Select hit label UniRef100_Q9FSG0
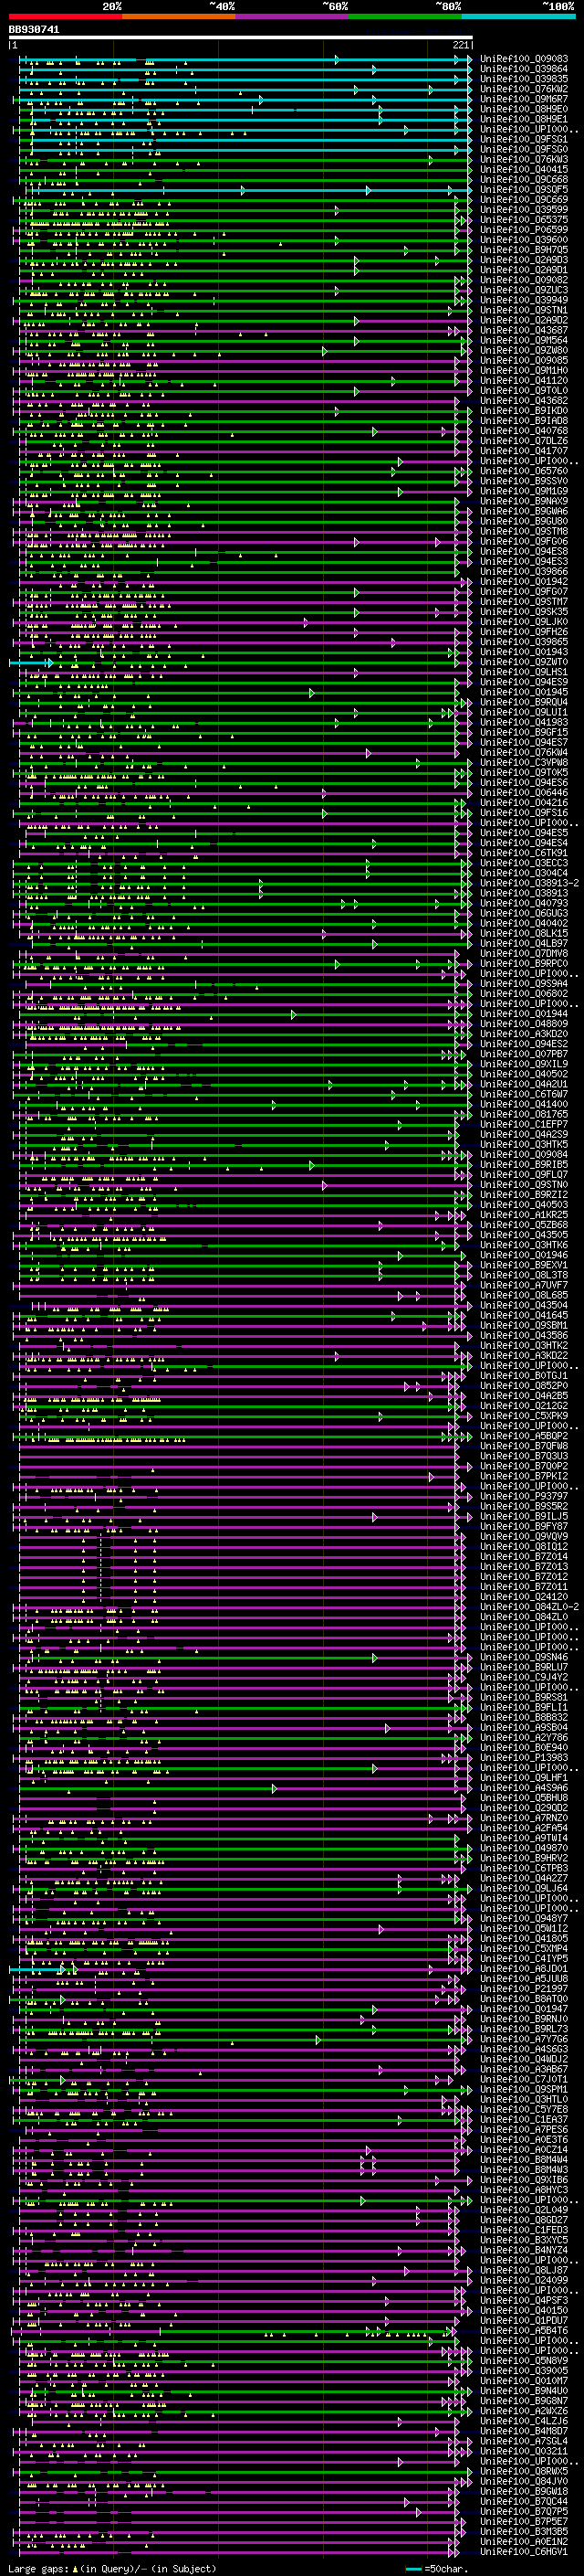The height and width of the screenshot is (2576, 584). [x=524, y=149]
